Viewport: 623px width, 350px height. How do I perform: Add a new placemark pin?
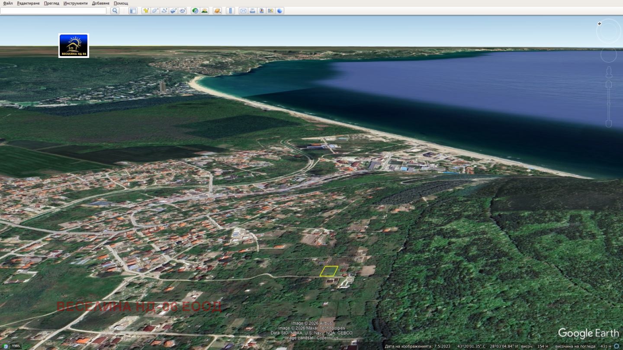pos(146,11)
